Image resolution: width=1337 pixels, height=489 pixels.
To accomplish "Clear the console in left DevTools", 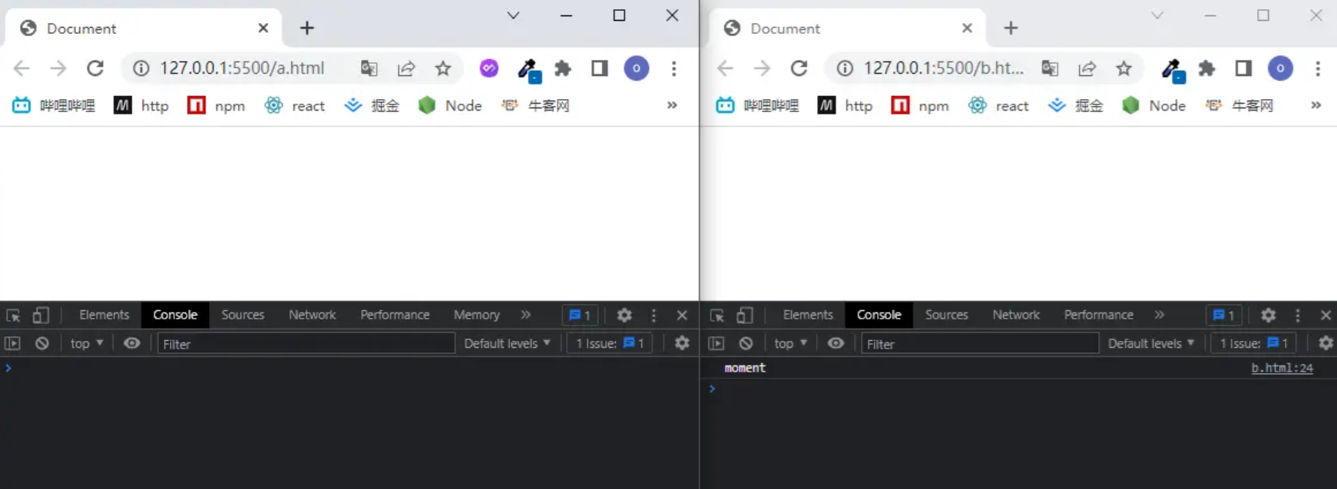I will [42, 344].
